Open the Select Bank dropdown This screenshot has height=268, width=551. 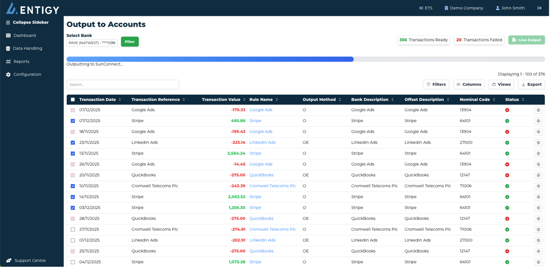[x=92, y=43]
